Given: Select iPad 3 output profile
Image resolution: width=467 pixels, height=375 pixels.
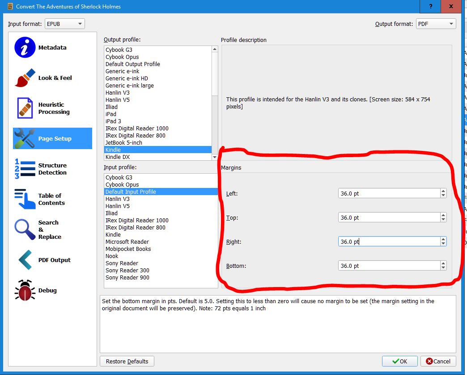Looking at the screenshot, I should (x=158, y=121).
